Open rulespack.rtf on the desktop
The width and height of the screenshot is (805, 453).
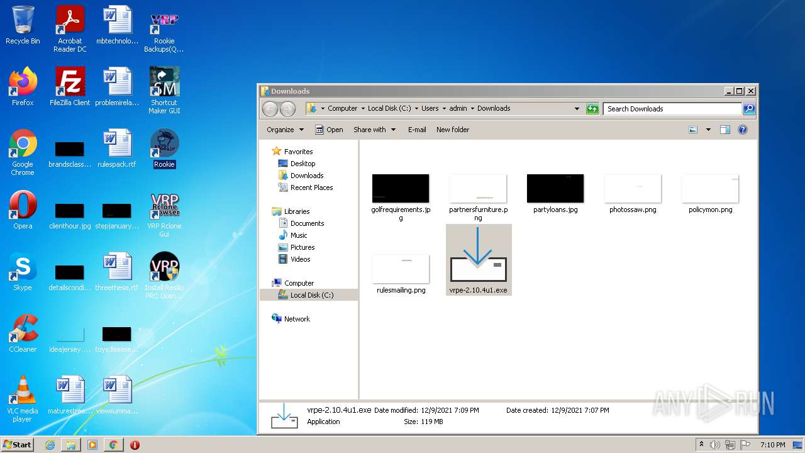click(117, 148)
